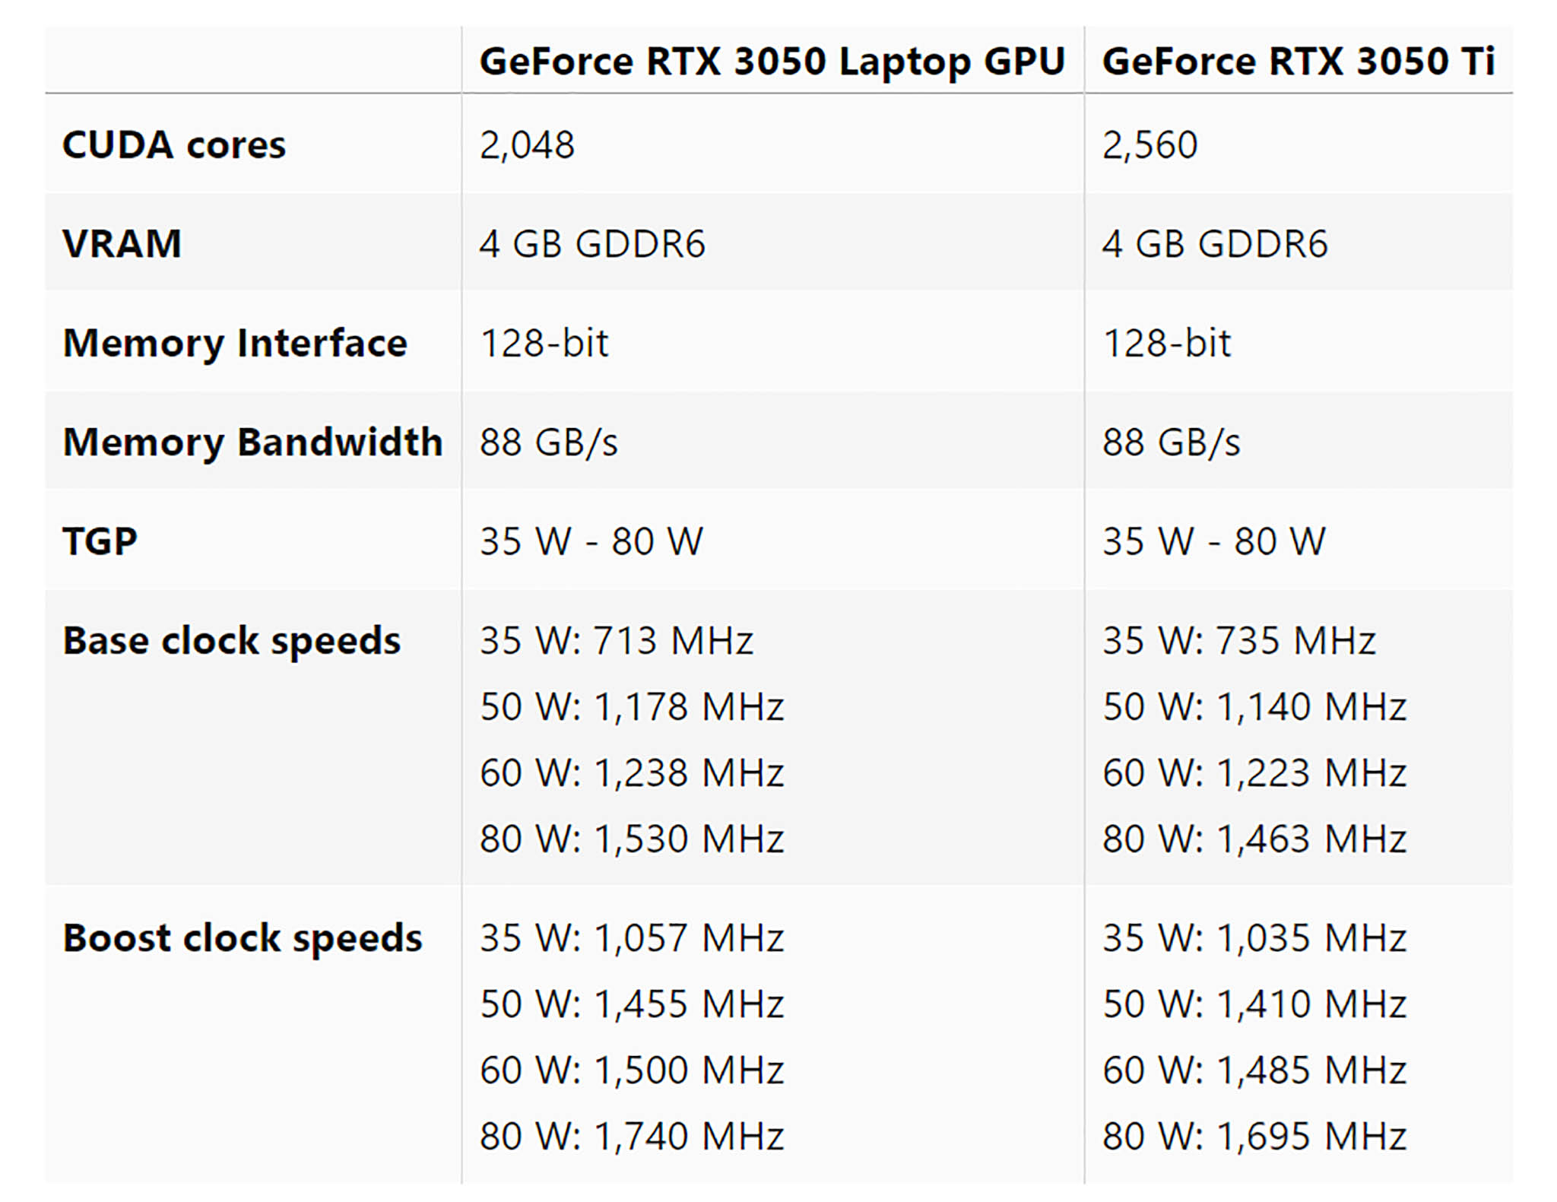Select the Memory Interface row label
1557x1202 pixels.
pyautogui.click(x=235, y=343)
